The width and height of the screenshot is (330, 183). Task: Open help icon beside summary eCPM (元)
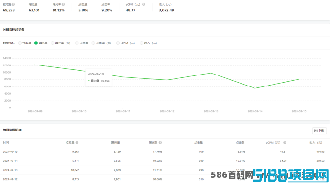pos(143,4)
